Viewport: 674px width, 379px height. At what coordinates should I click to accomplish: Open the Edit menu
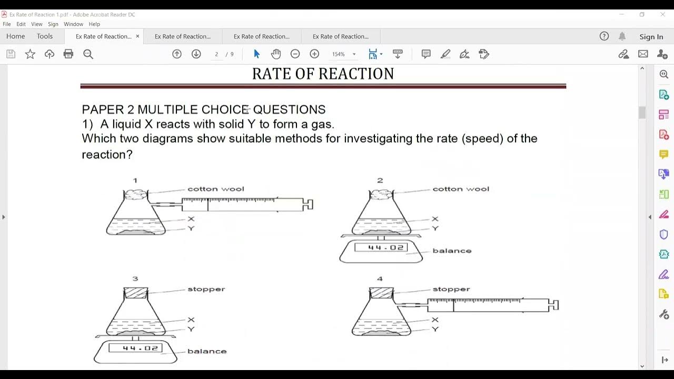coord(21,24)
